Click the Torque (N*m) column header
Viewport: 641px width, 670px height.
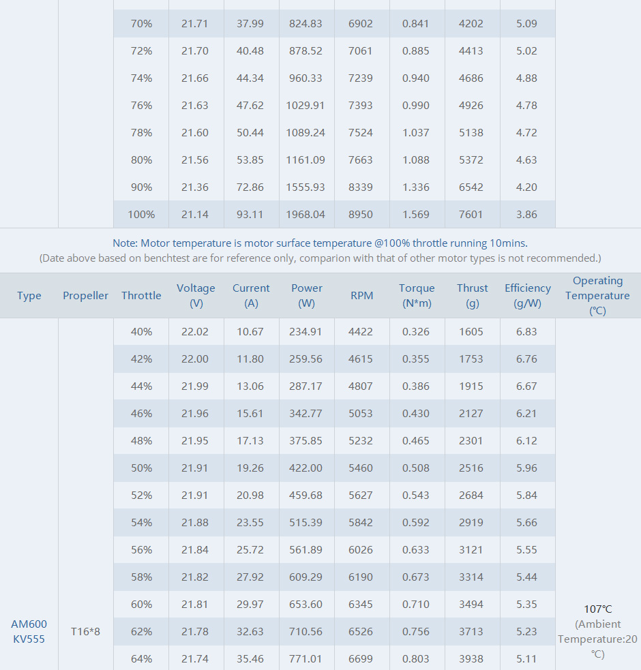417,296
